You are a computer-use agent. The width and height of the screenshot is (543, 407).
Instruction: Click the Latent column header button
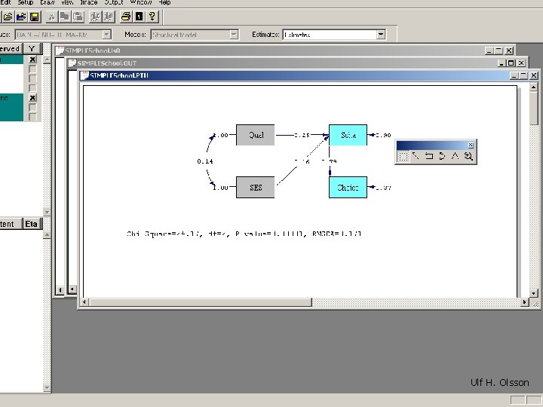(x=11, y=224)
